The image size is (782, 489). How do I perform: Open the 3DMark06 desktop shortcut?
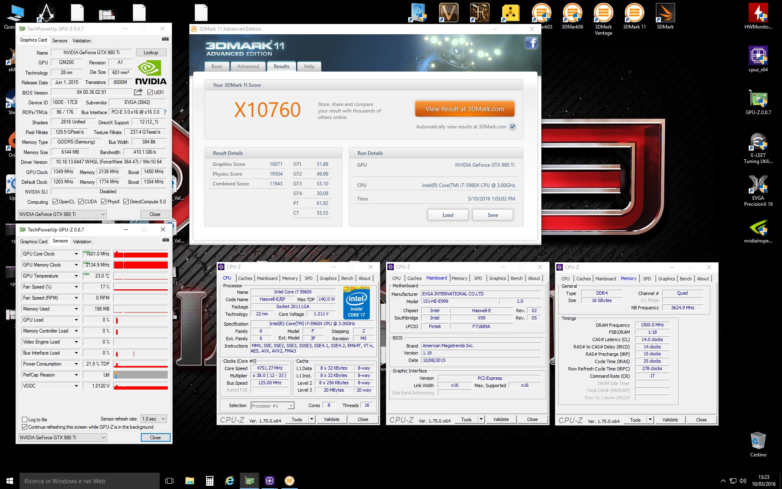point(572,16)
